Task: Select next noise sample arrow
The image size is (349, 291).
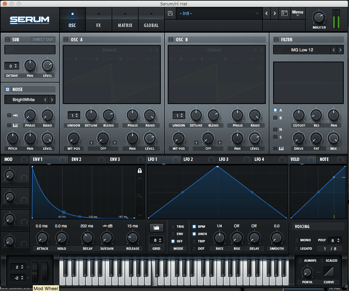Action: point(52,100)
